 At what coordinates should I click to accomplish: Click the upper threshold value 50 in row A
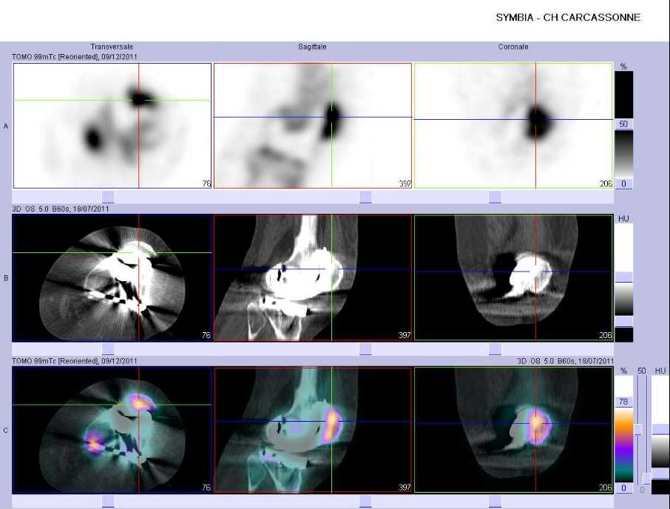point(624,124)
